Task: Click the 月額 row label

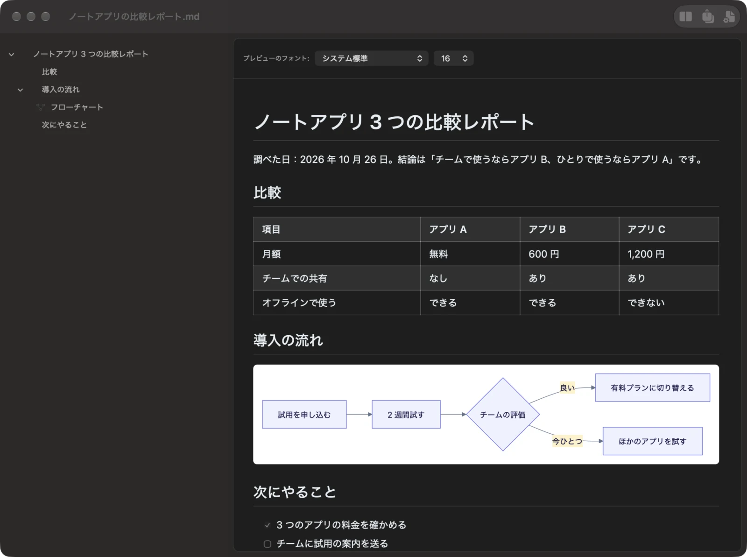Action: pyautogui.click(x=337, y=254)
